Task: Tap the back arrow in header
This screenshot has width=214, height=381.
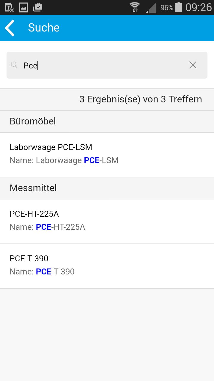Action: pyautogui.click(x=10, y=28)
